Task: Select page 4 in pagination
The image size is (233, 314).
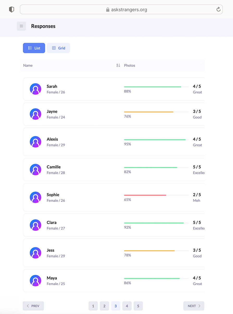Action: (127, 306)
